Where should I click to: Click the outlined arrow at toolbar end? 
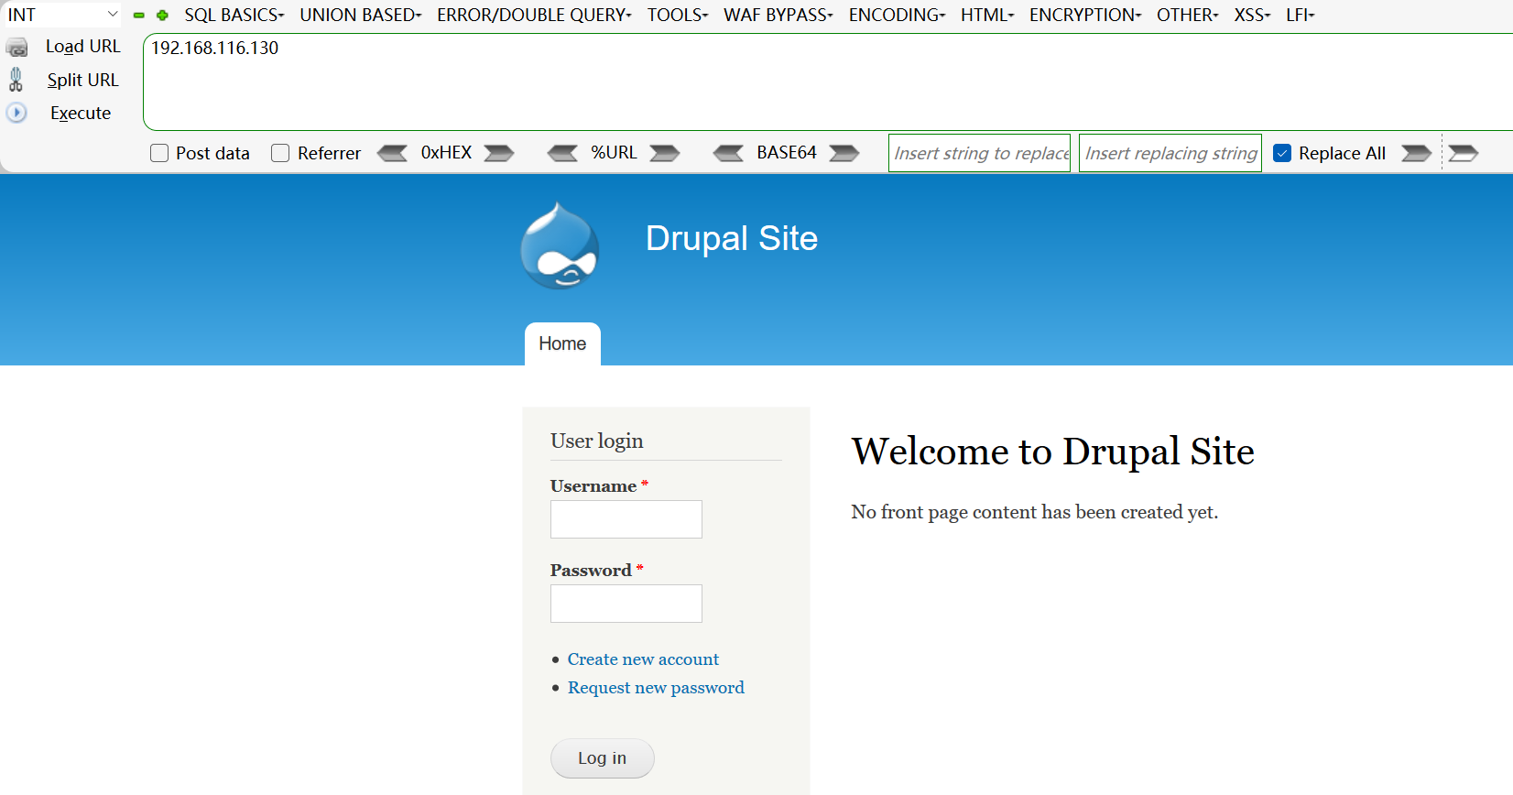1464,153
